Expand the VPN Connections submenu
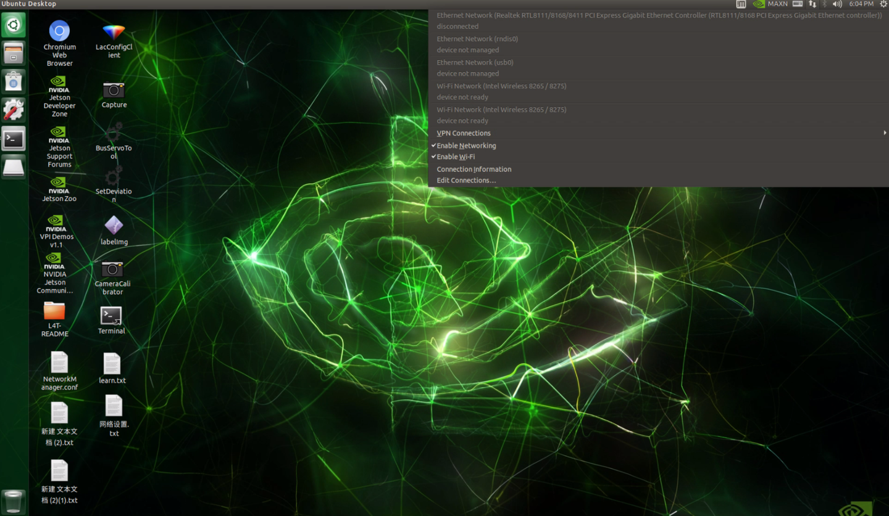The height and width of the screenshot is (516, 889). (x=659, y=133)
